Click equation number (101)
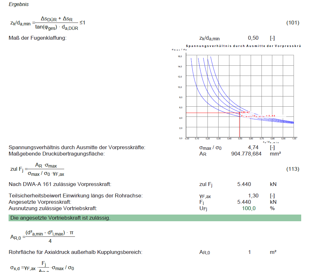Screen dimensions: 312x272 (292, 23)
